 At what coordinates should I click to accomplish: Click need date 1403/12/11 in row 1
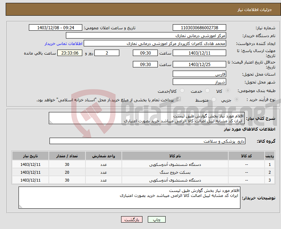tap(31, 164)
